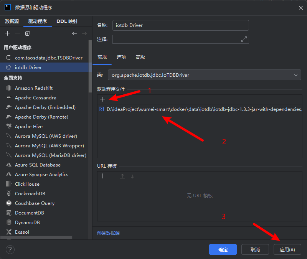
Task: Confirm with the 确定 button
Action: tap(223, 249)
